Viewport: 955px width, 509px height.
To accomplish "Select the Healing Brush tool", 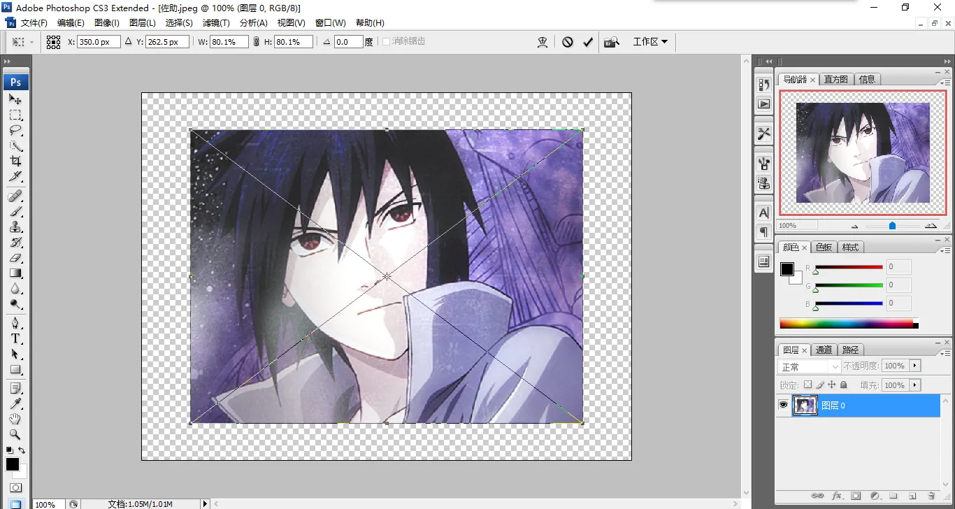I will pos(15,196).
